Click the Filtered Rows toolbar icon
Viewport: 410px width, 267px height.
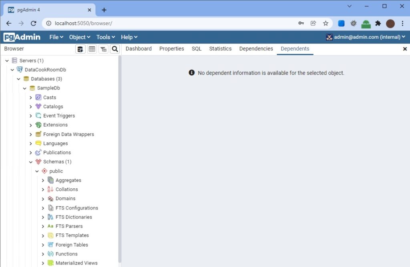pos(103,49)
